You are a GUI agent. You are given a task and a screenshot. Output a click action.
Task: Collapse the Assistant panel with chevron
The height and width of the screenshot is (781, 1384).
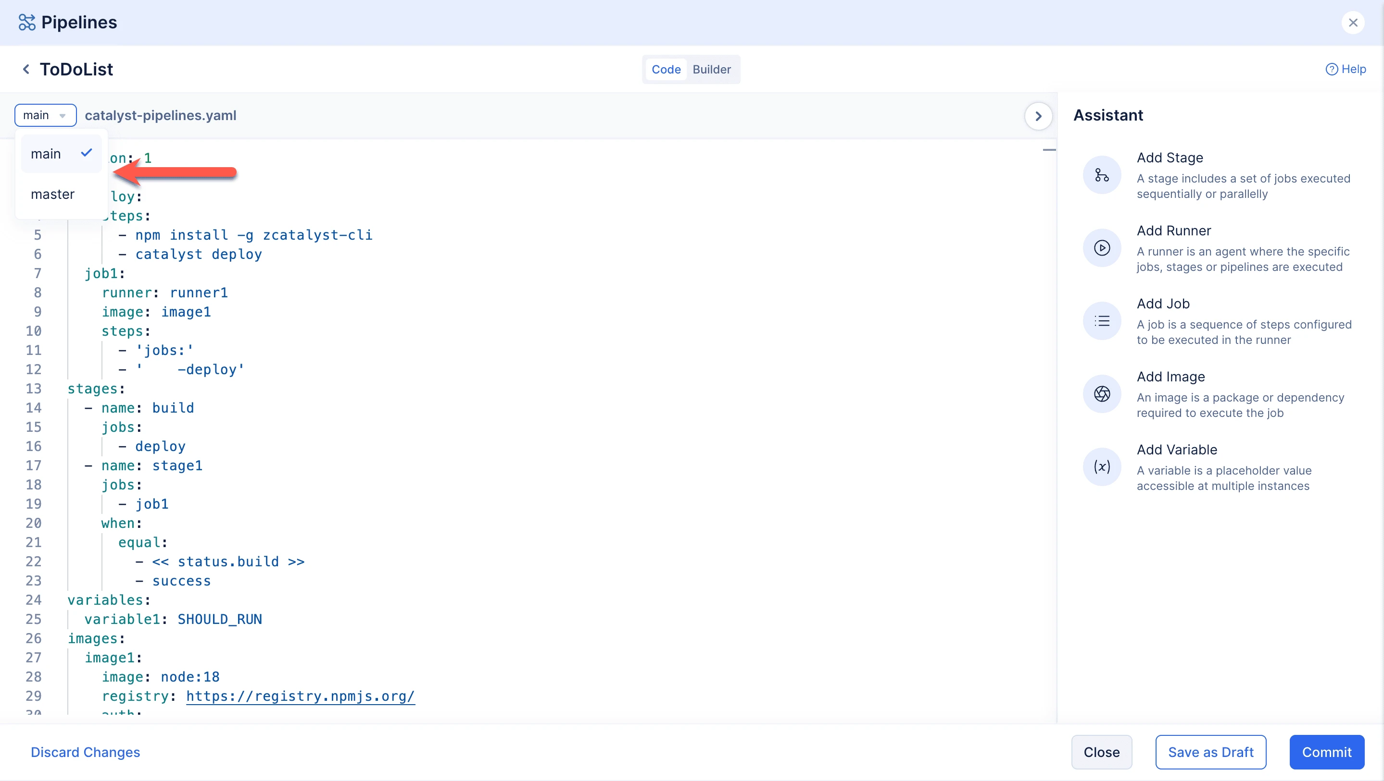click(1038, 116)
